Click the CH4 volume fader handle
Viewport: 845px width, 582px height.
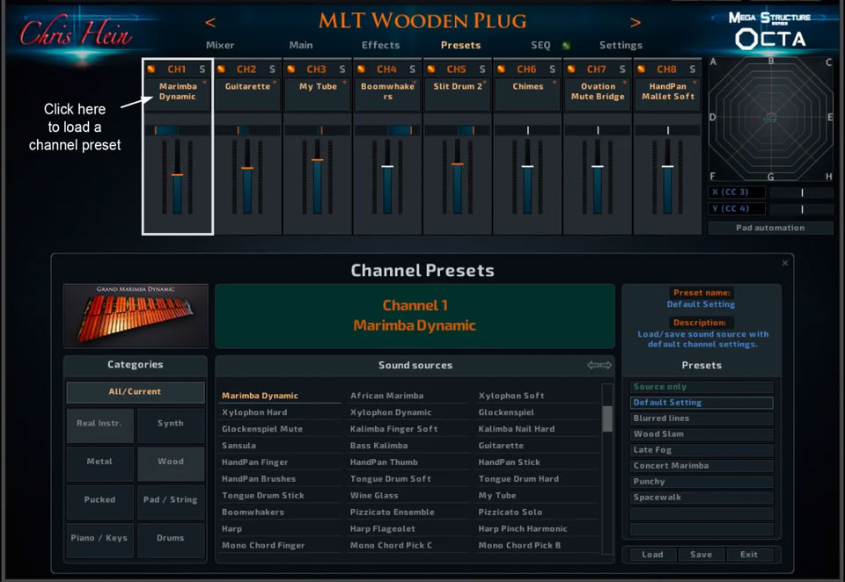tap(387, 166)
